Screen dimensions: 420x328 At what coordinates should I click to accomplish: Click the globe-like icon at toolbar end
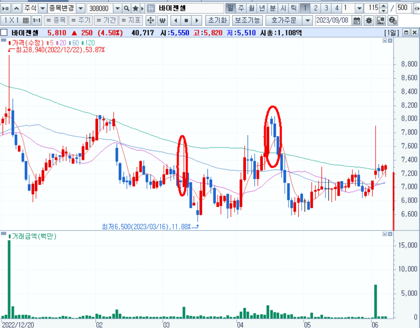[393, 21]
